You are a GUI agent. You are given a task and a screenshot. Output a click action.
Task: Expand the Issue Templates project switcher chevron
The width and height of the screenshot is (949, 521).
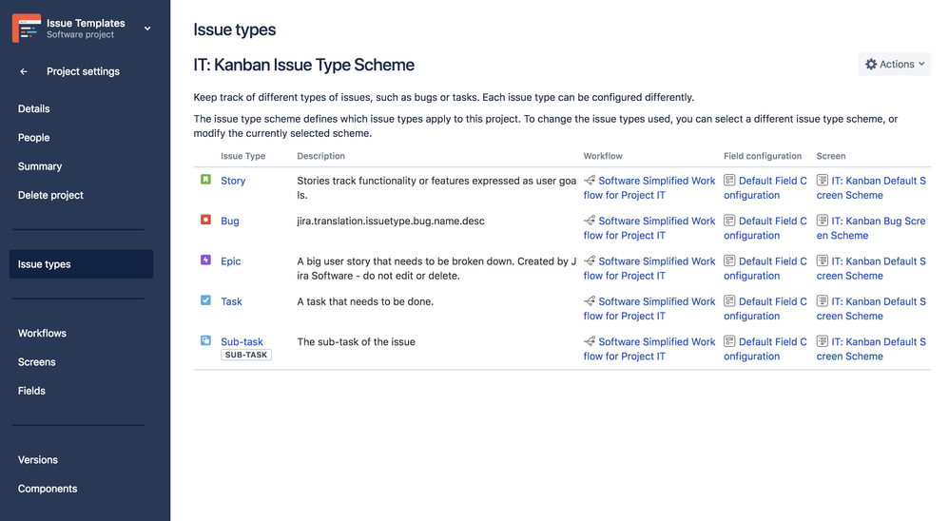tap(147, 28)
